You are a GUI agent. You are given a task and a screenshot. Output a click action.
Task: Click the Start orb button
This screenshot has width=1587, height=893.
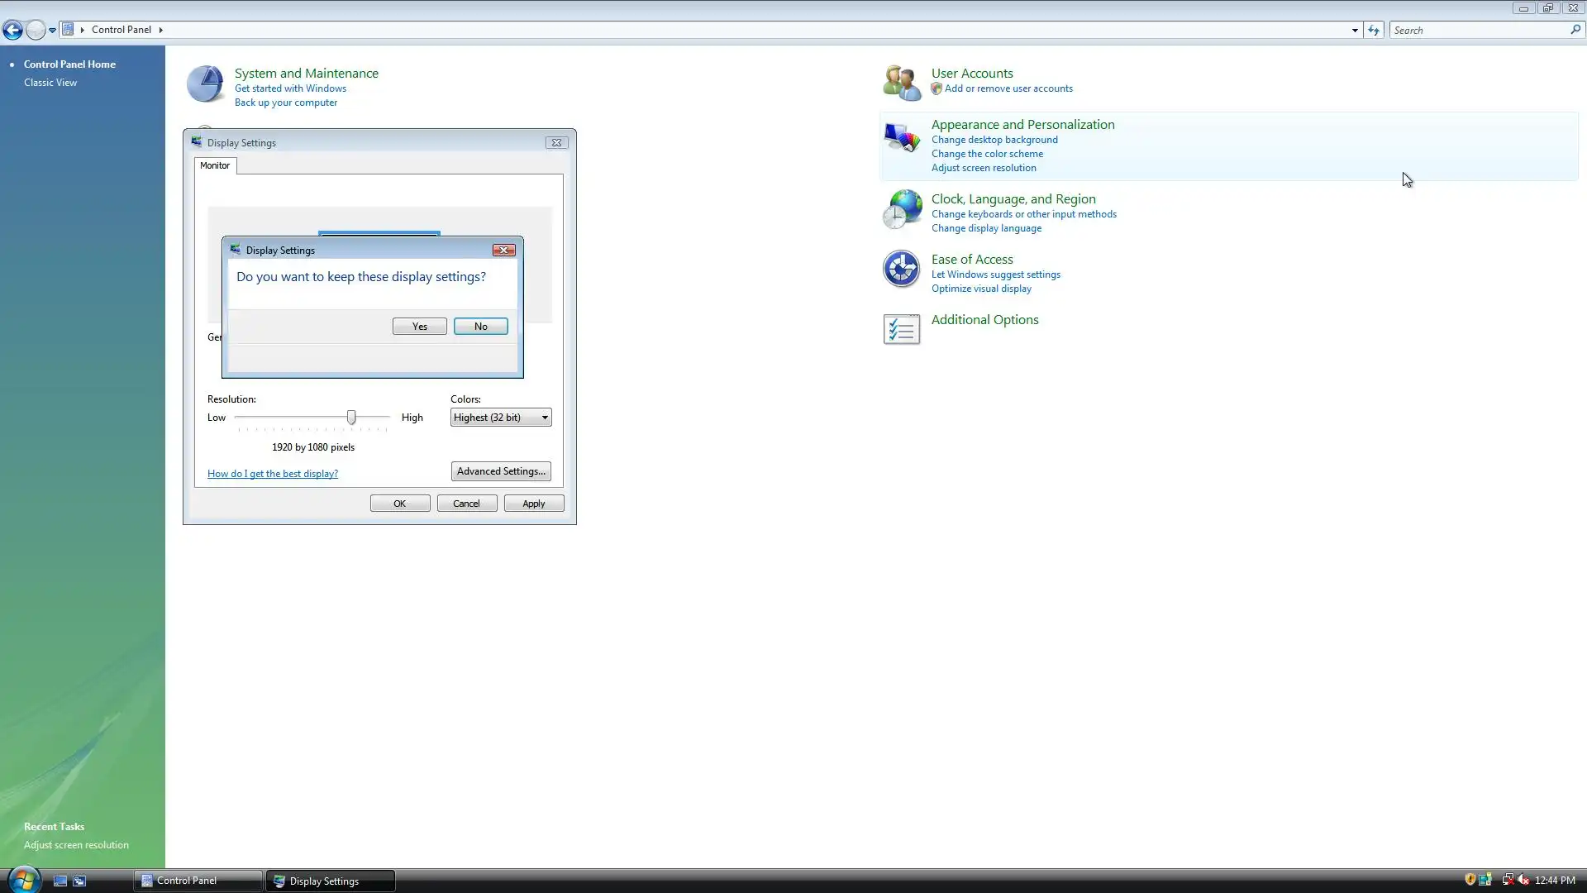click(x=23, y=880)
